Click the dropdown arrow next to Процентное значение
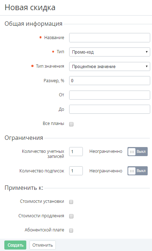 click(x=147, y=66)
